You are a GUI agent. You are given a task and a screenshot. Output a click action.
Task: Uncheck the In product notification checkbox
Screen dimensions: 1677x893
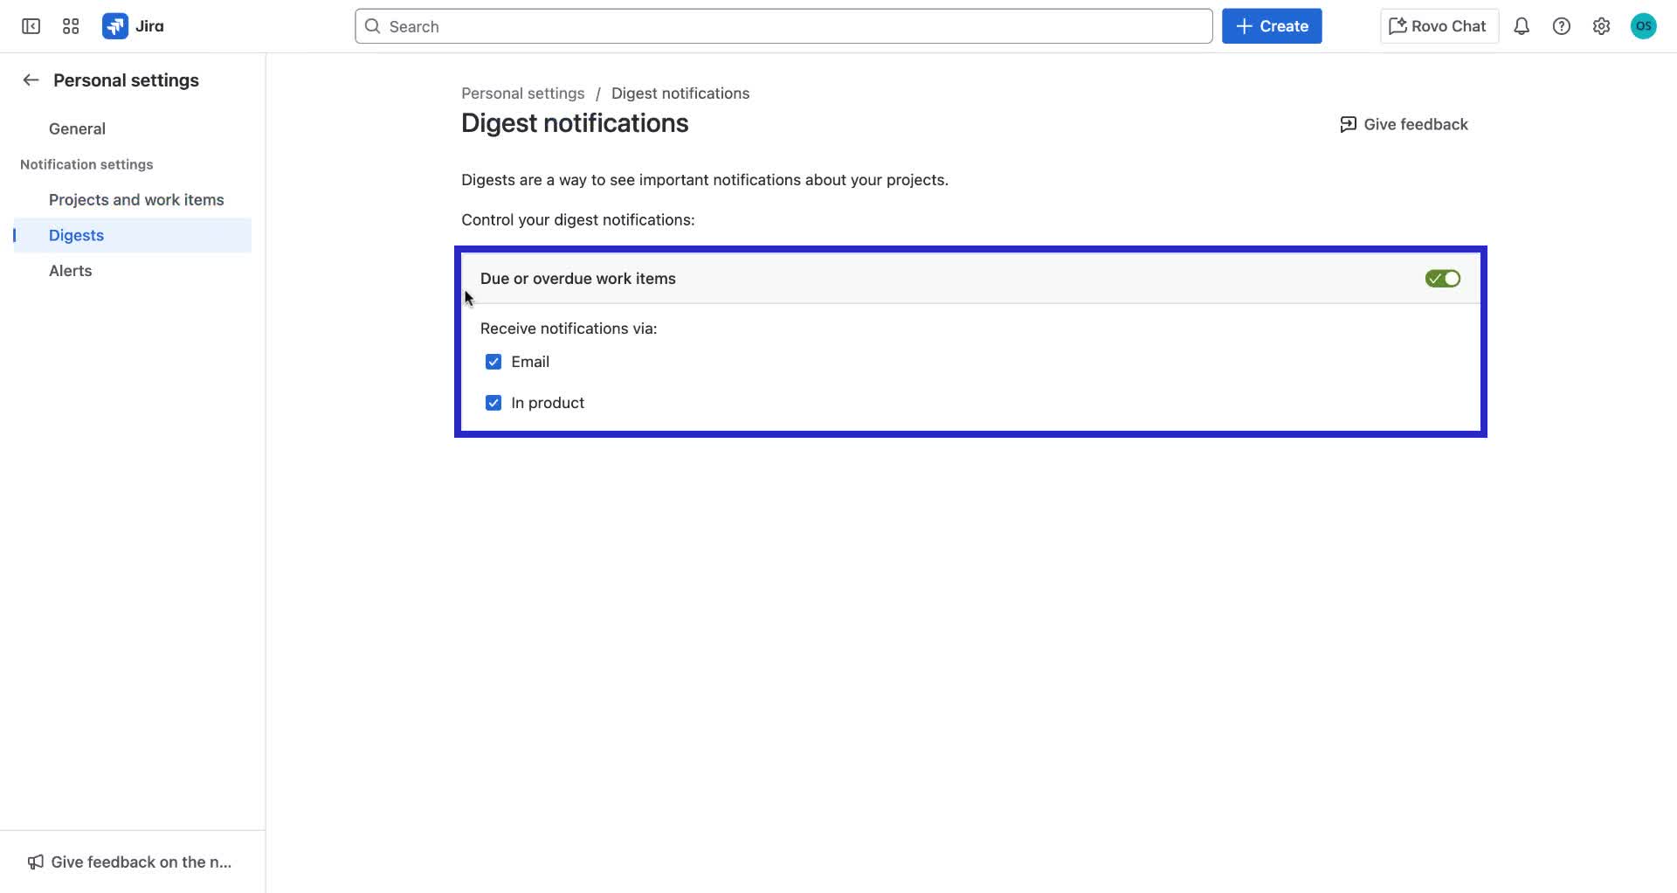point(493,403)
